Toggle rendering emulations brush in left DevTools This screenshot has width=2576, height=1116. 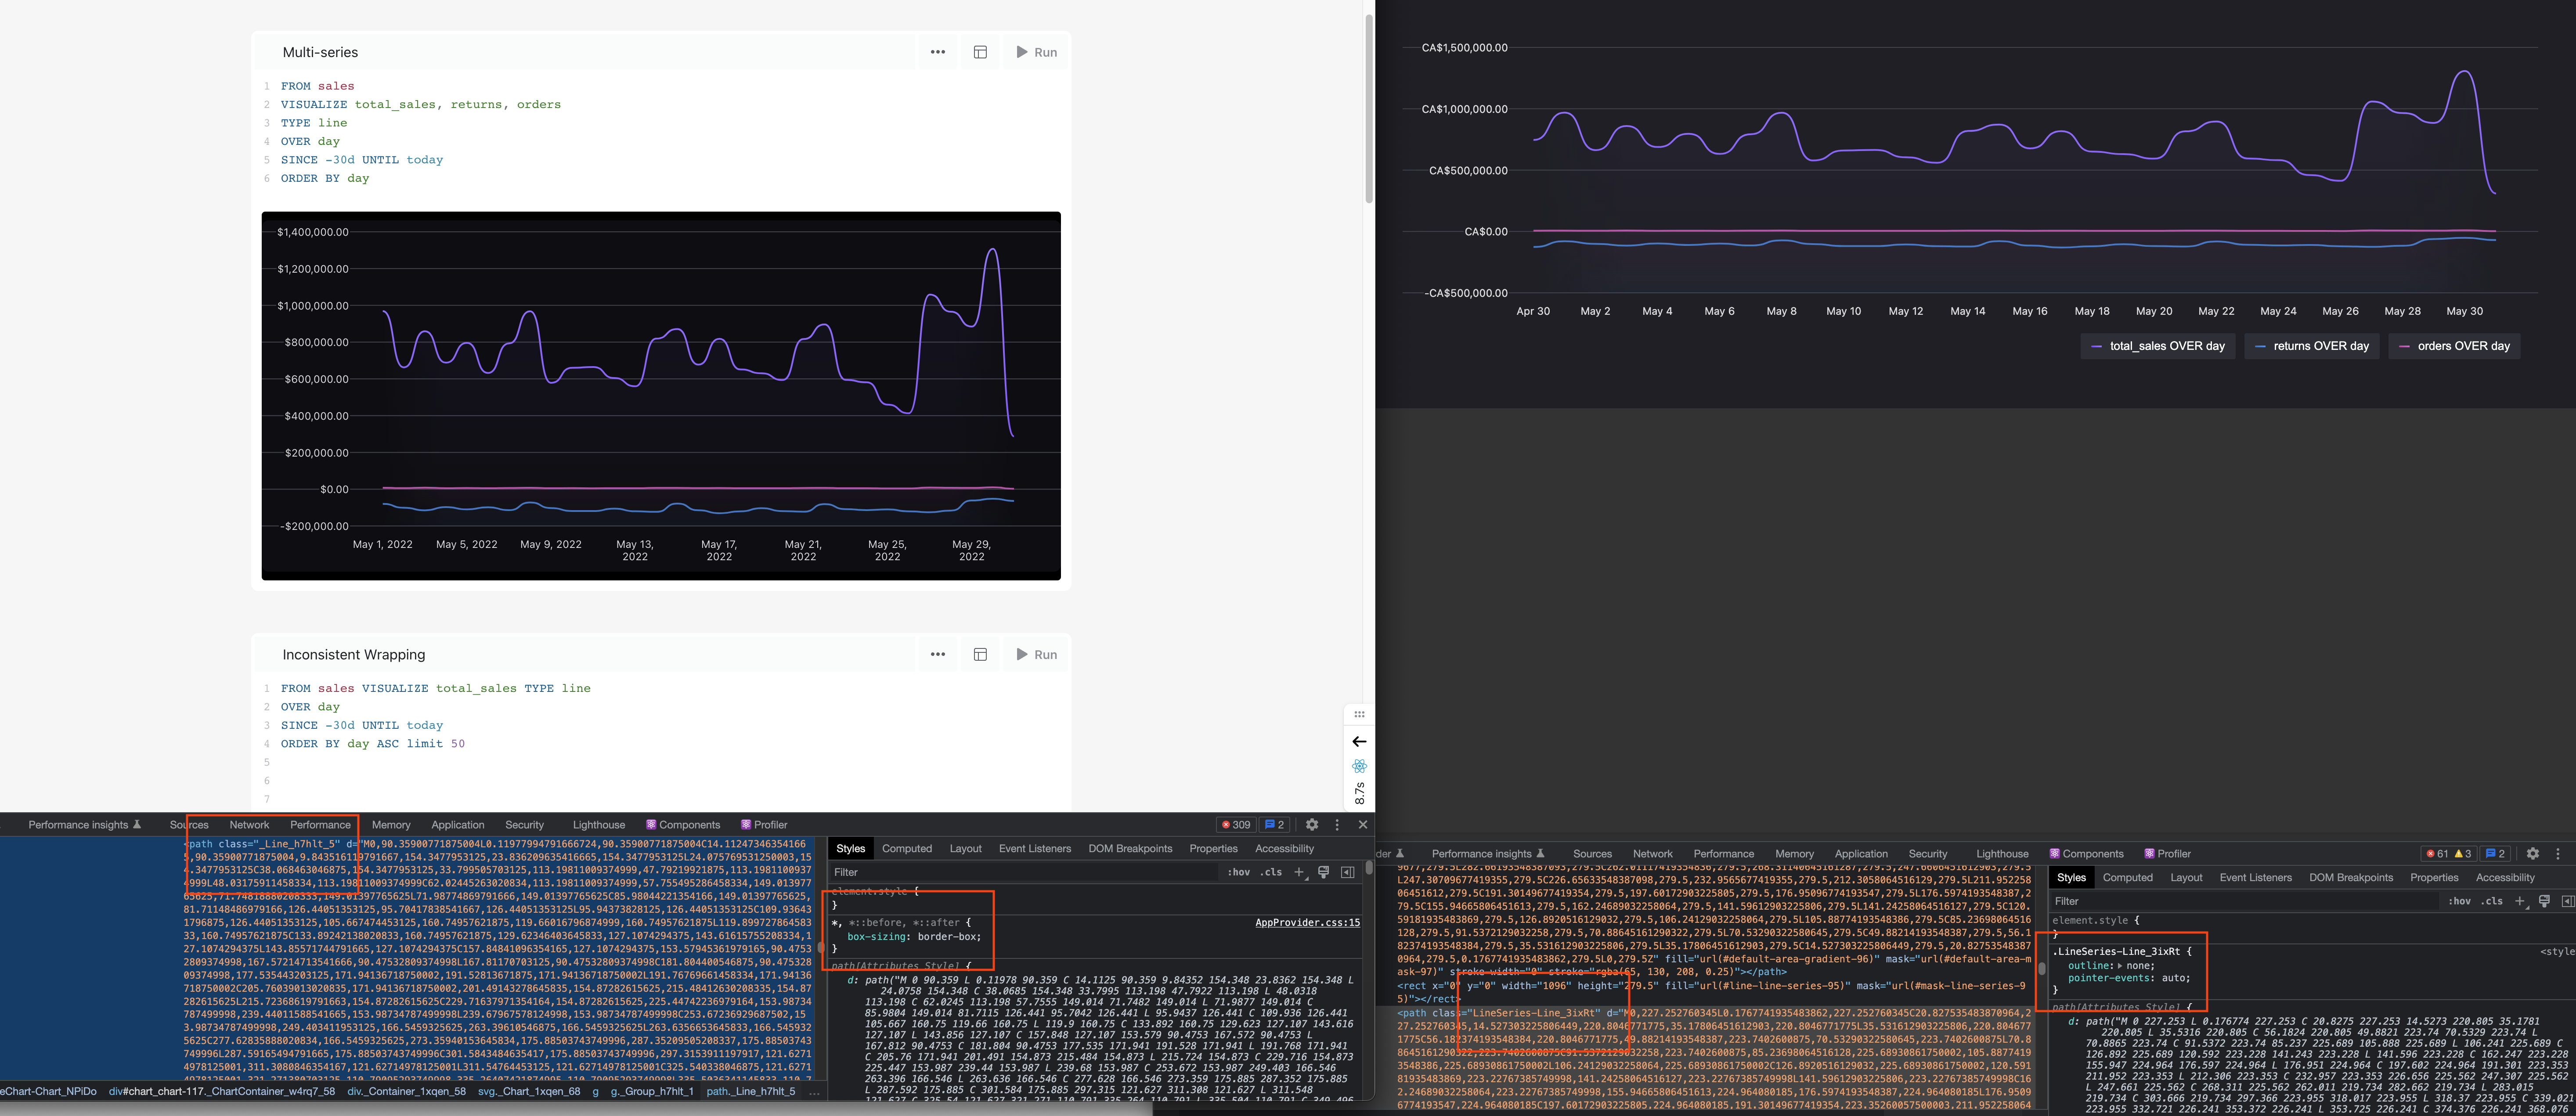(x=1323, y=872)
